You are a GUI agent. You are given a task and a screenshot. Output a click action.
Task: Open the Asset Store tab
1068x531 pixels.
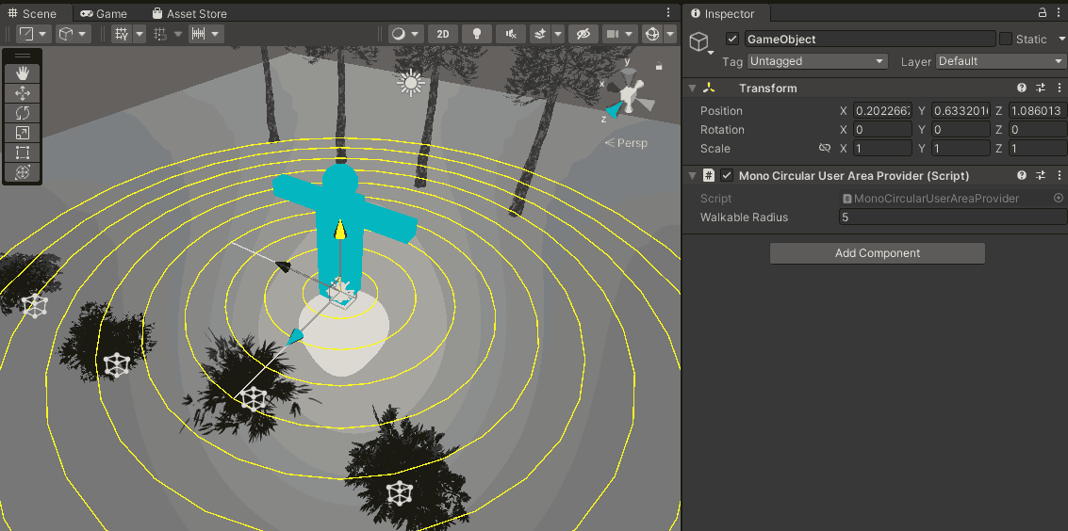tap(189, 14)
